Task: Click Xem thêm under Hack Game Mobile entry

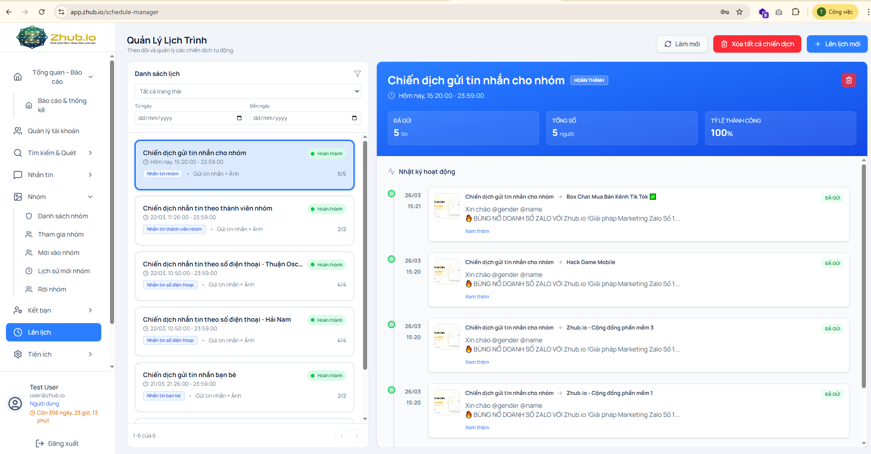Action: pyautogui.click(x=477, y=297)
